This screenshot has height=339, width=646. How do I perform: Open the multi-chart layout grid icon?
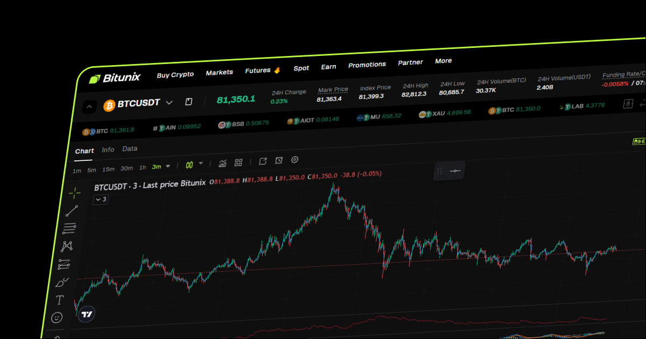click(x=239, y=162)
